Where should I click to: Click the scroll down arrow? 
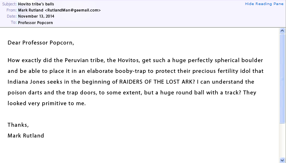pyautogui.click(x=282, y=160)
